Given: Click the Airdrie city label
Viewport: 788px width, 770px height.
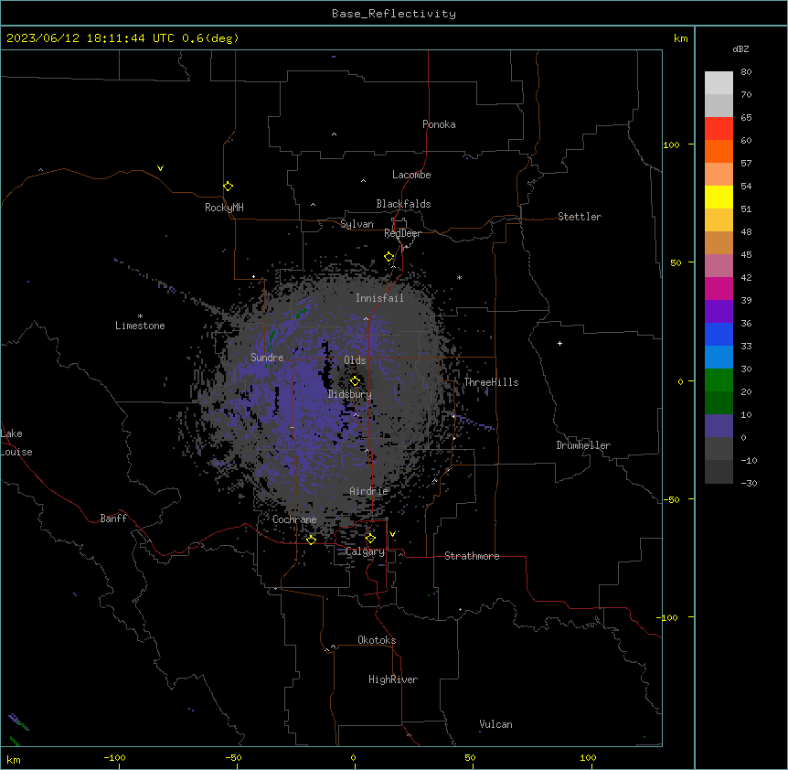Looking at the screenshot, I should coord(368,491).
